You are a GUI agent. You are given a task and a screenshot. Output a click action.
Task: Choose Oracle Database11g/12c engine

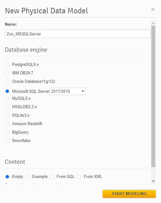[x=7, y=82]
